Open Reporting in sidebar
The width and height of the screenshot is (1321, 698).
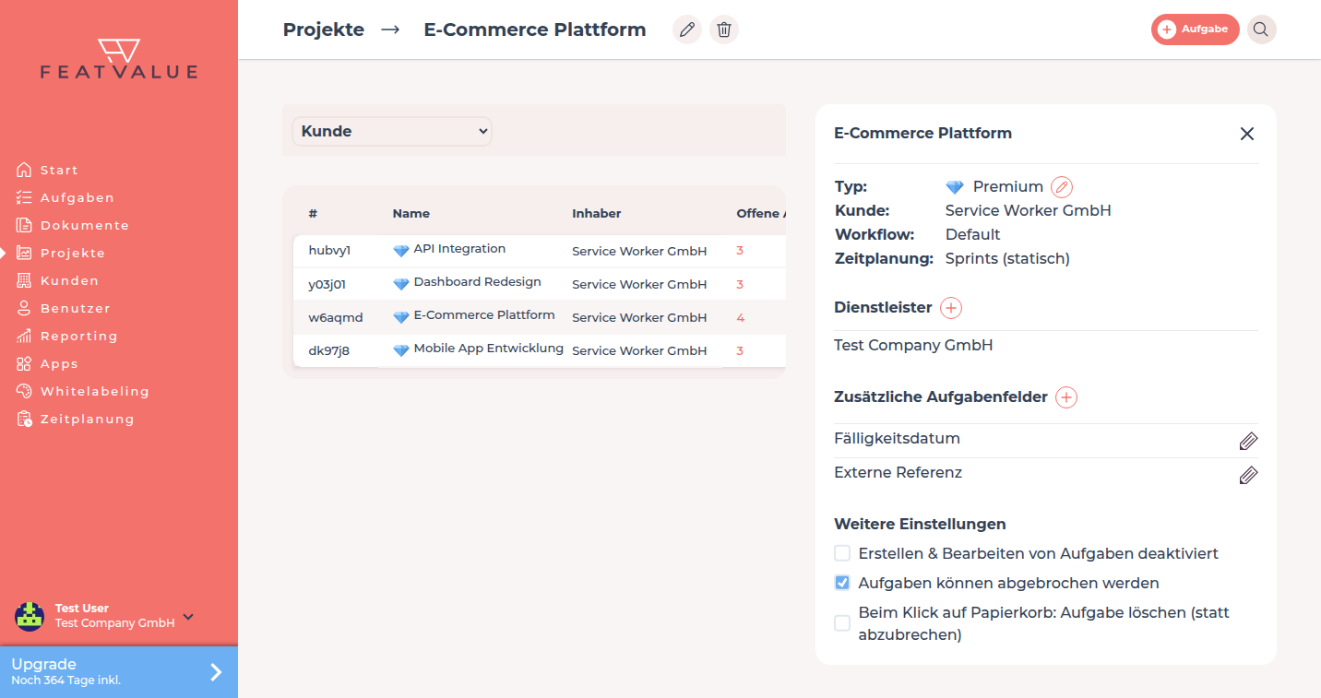tap(79, 336)
